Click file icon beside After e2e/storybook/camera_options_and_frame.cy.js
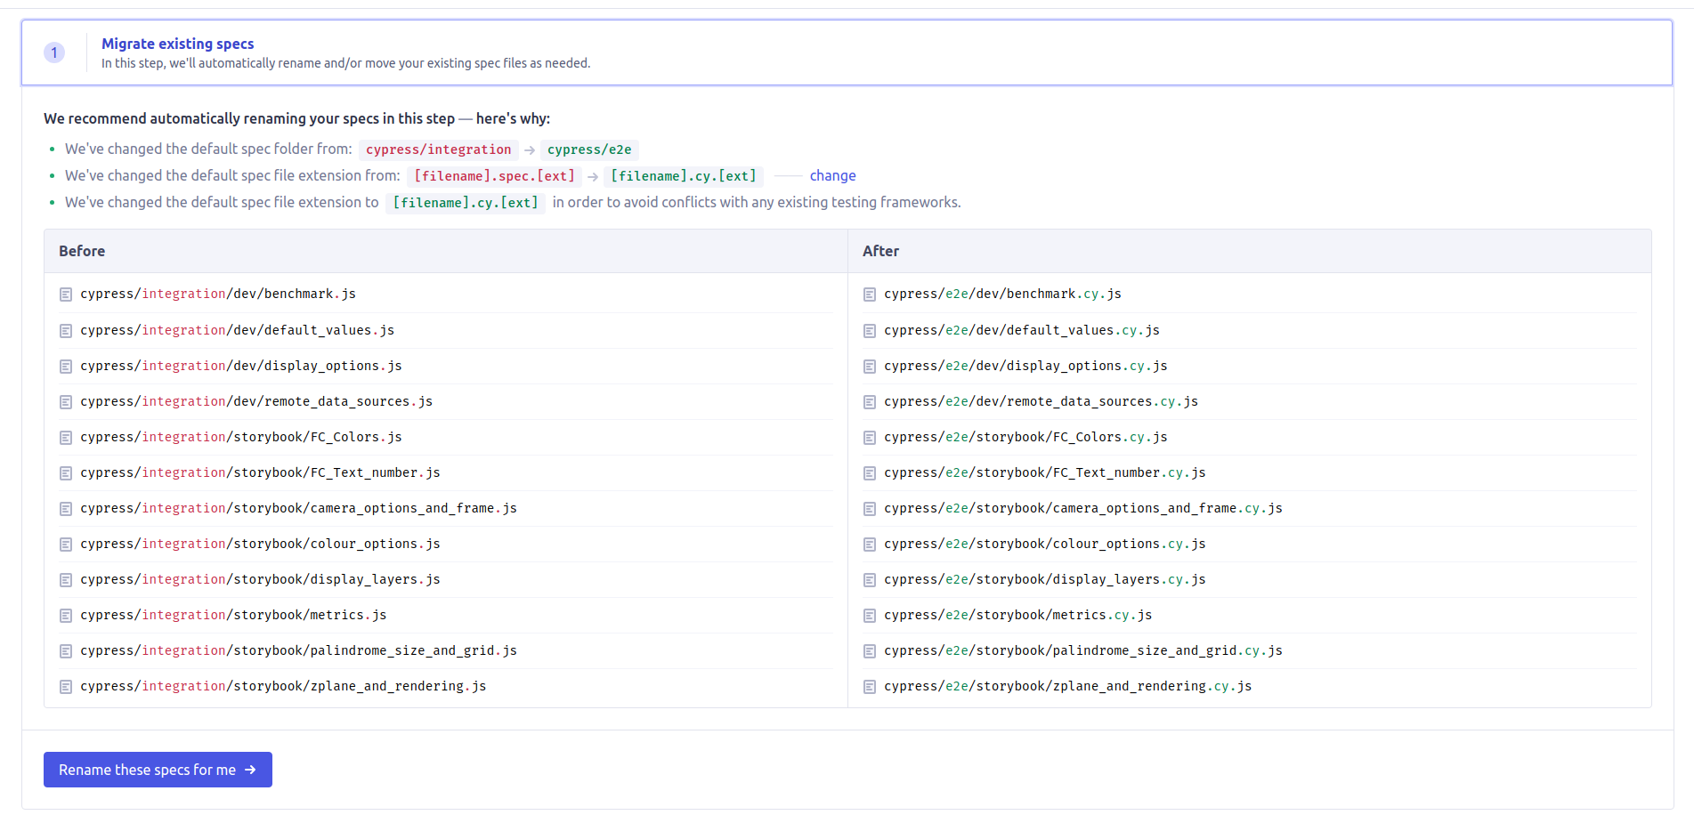Screen dimensions: 1694x815 (x=870, y=509)
